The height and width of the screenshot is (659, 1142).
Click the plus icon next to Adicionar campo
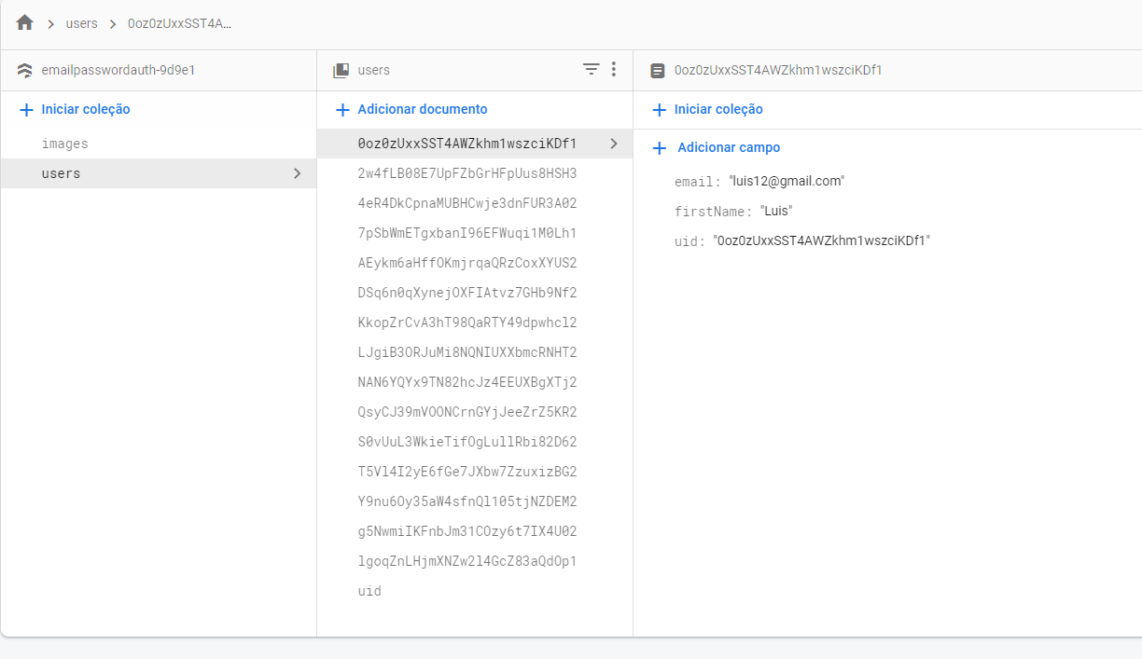tap(660, 148)
